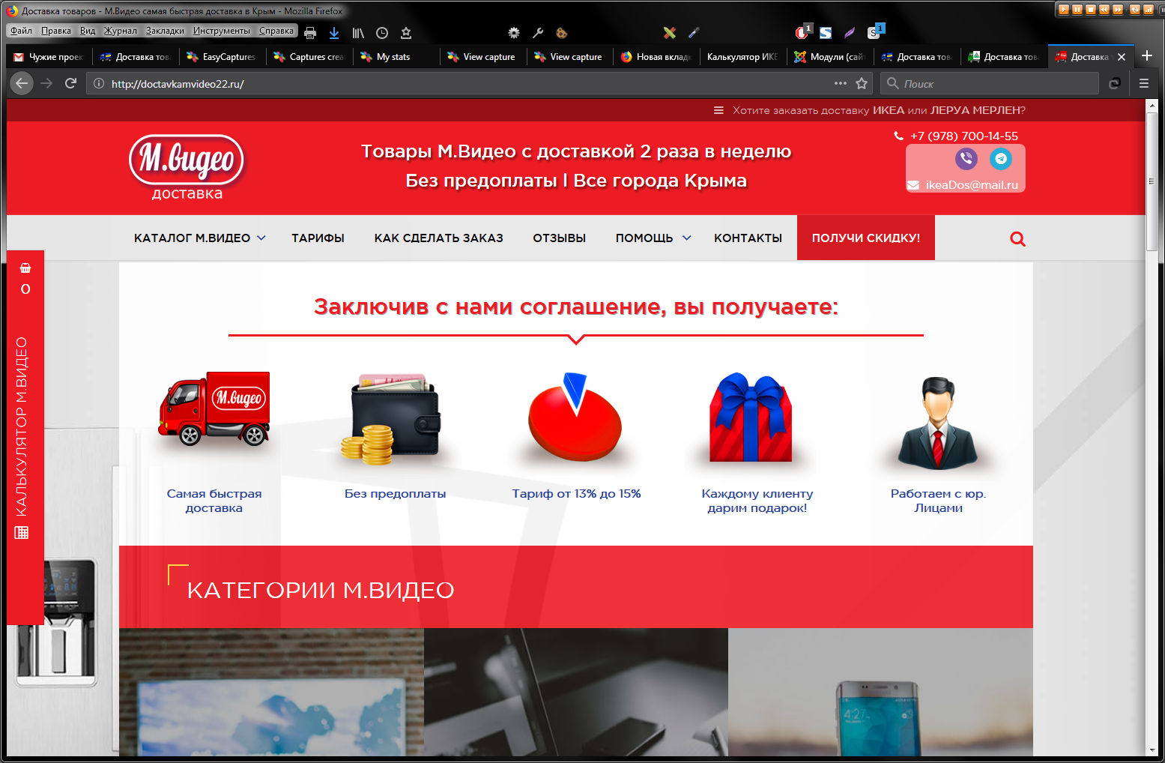The width and height of the screenshot is (1165, 763).
Task: Click the gear icon in the toolbar
Action: (x=514, y=33)
